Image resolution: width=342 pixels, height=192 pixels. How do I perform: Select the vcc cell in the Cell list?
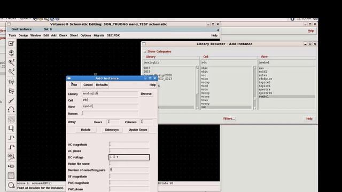[204, 75]
